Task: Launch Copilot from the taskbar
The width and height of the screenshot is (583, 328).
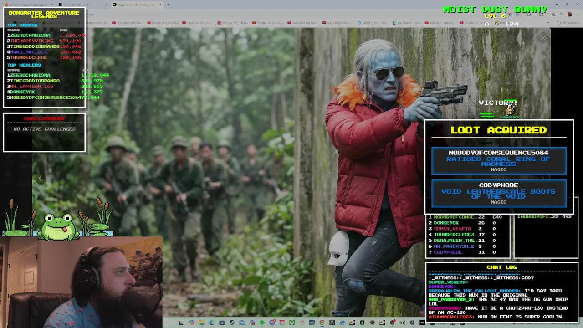Action: [x=192, y=323]
